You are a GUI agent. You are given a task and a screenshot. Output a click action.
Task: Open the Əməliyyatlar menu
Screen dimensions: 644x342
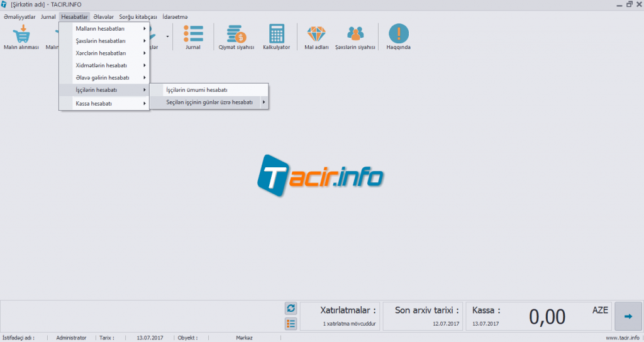point(19,16)
